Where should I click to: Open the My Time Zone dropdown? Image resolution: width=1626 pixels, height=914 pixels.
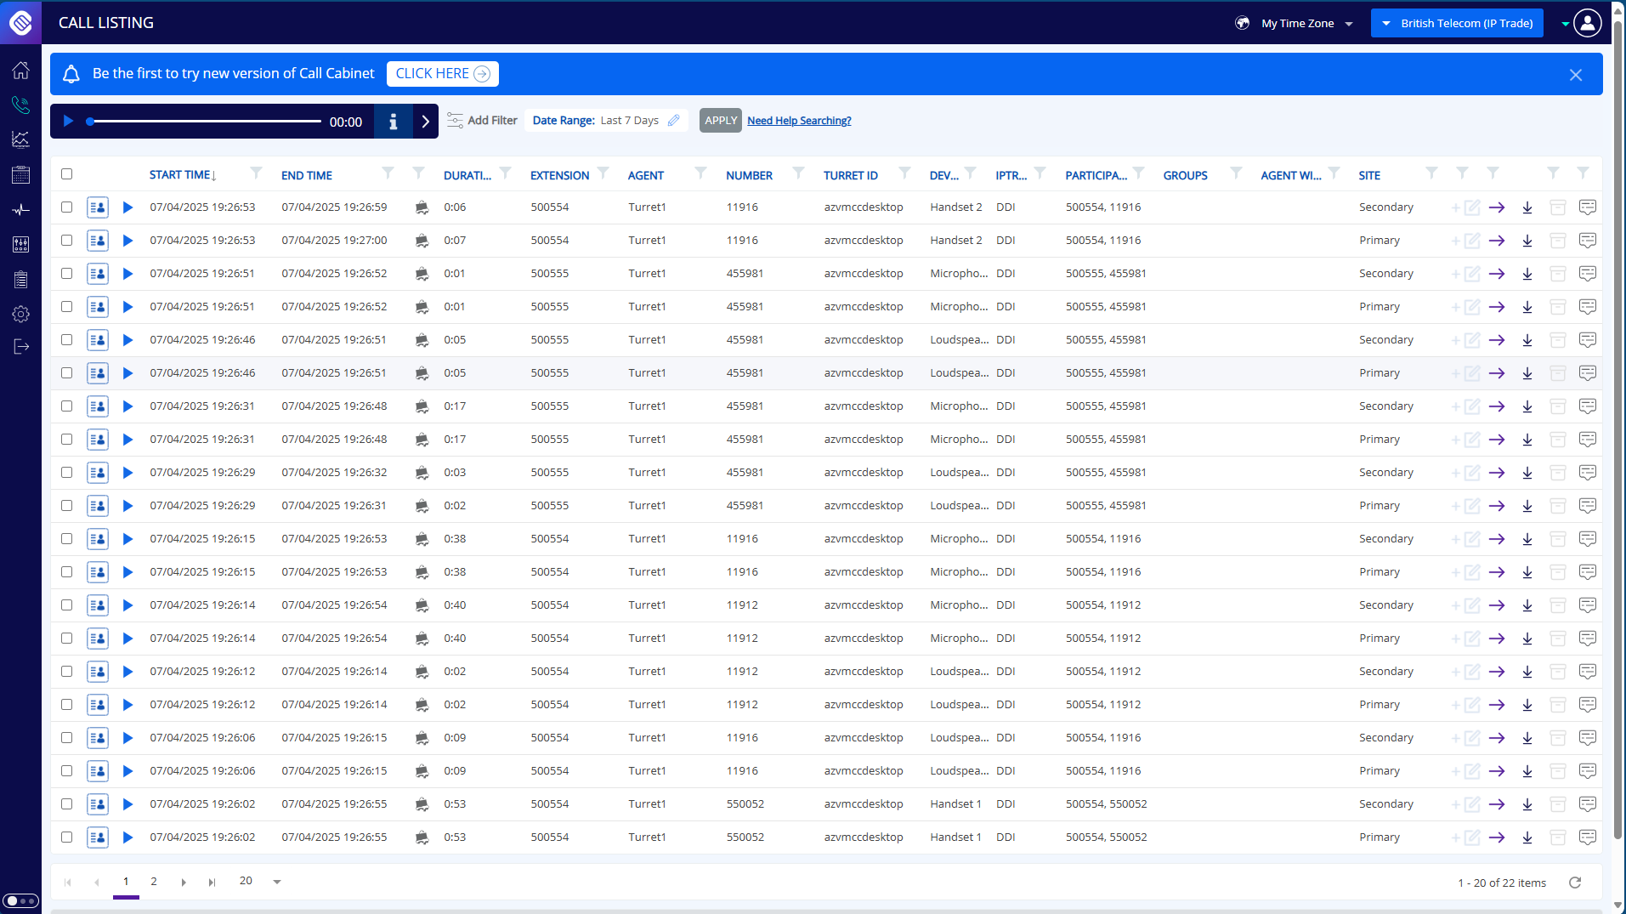click(1306, 24)
